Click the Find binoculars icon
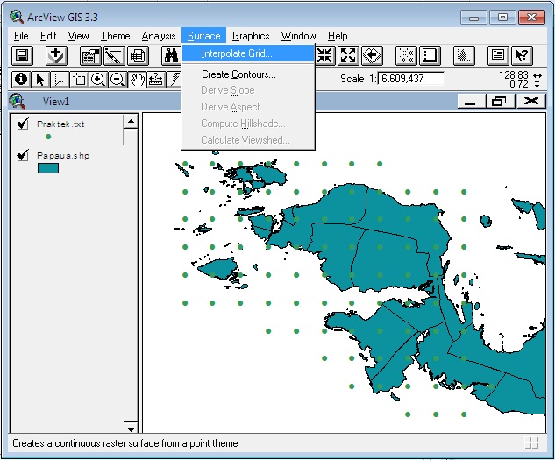The height and width of the screenshot is (460, 555). click(171, 55)
